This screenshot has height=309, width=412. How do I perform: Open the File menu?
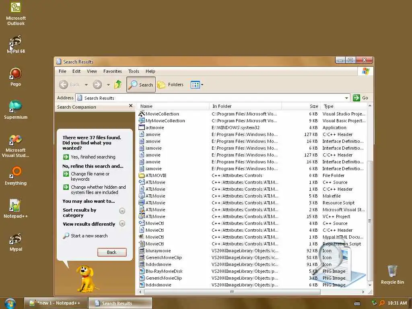click(x=62, y=71)
